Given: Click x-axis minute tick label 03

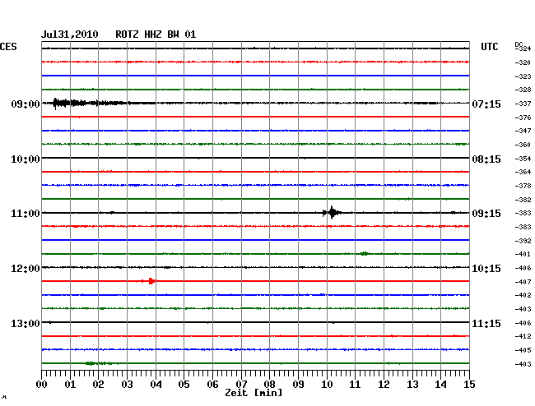Looking at the screenshot, I should pos(127,385).
